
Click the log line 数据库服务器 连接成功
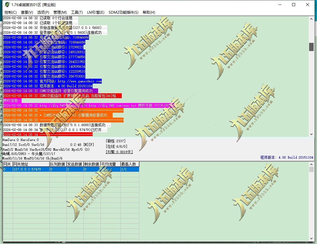[x=57, y=125]
